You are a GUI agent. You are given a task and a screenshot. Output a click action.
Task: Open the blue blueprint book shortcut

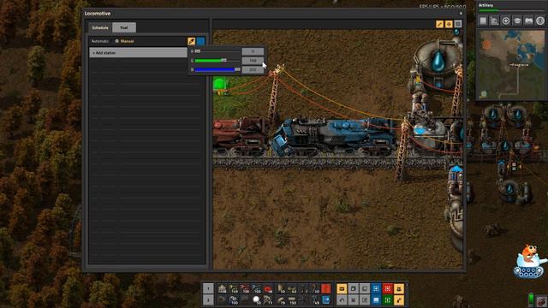(376, 300)
